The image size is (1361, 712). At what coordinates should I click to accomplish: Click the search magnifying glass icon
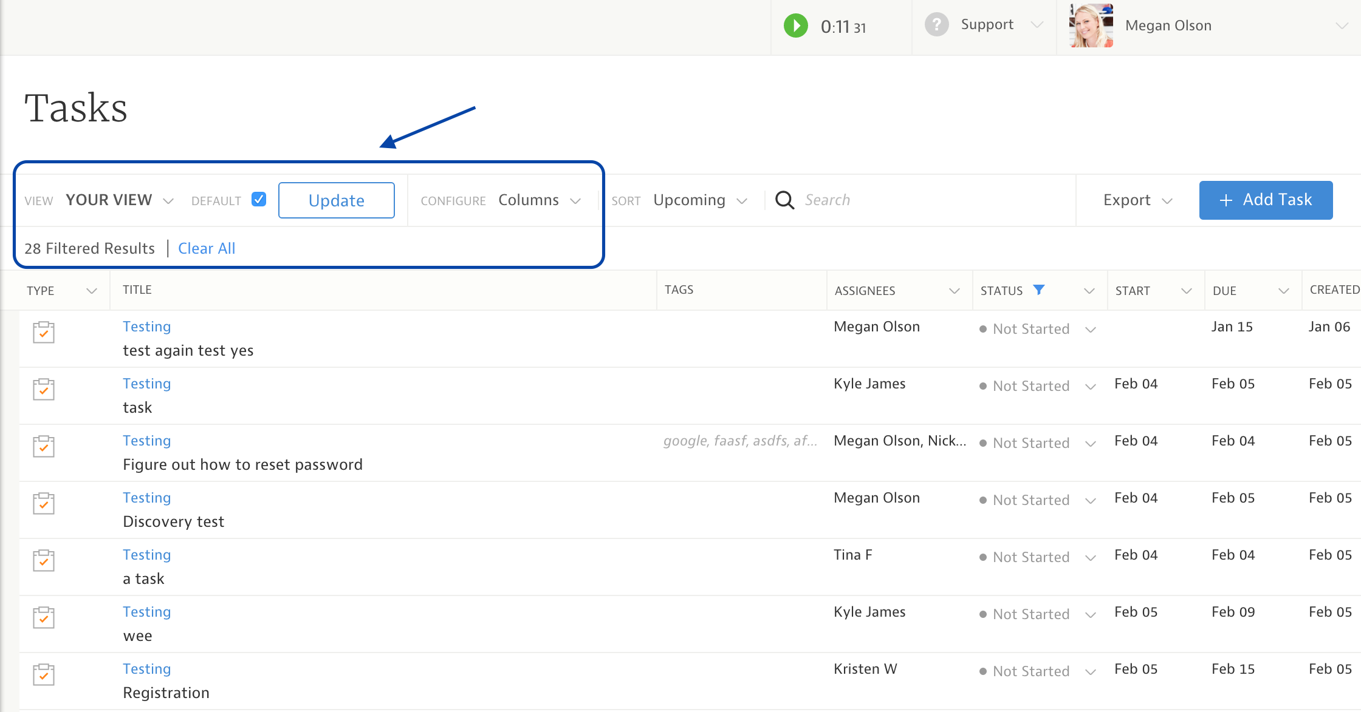[x=784, y=200]
